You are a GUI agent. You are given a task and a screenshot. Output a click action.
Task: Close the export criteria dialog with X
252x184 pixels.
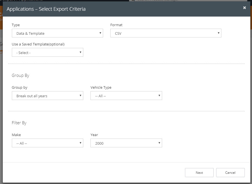(x=244, y=8)
